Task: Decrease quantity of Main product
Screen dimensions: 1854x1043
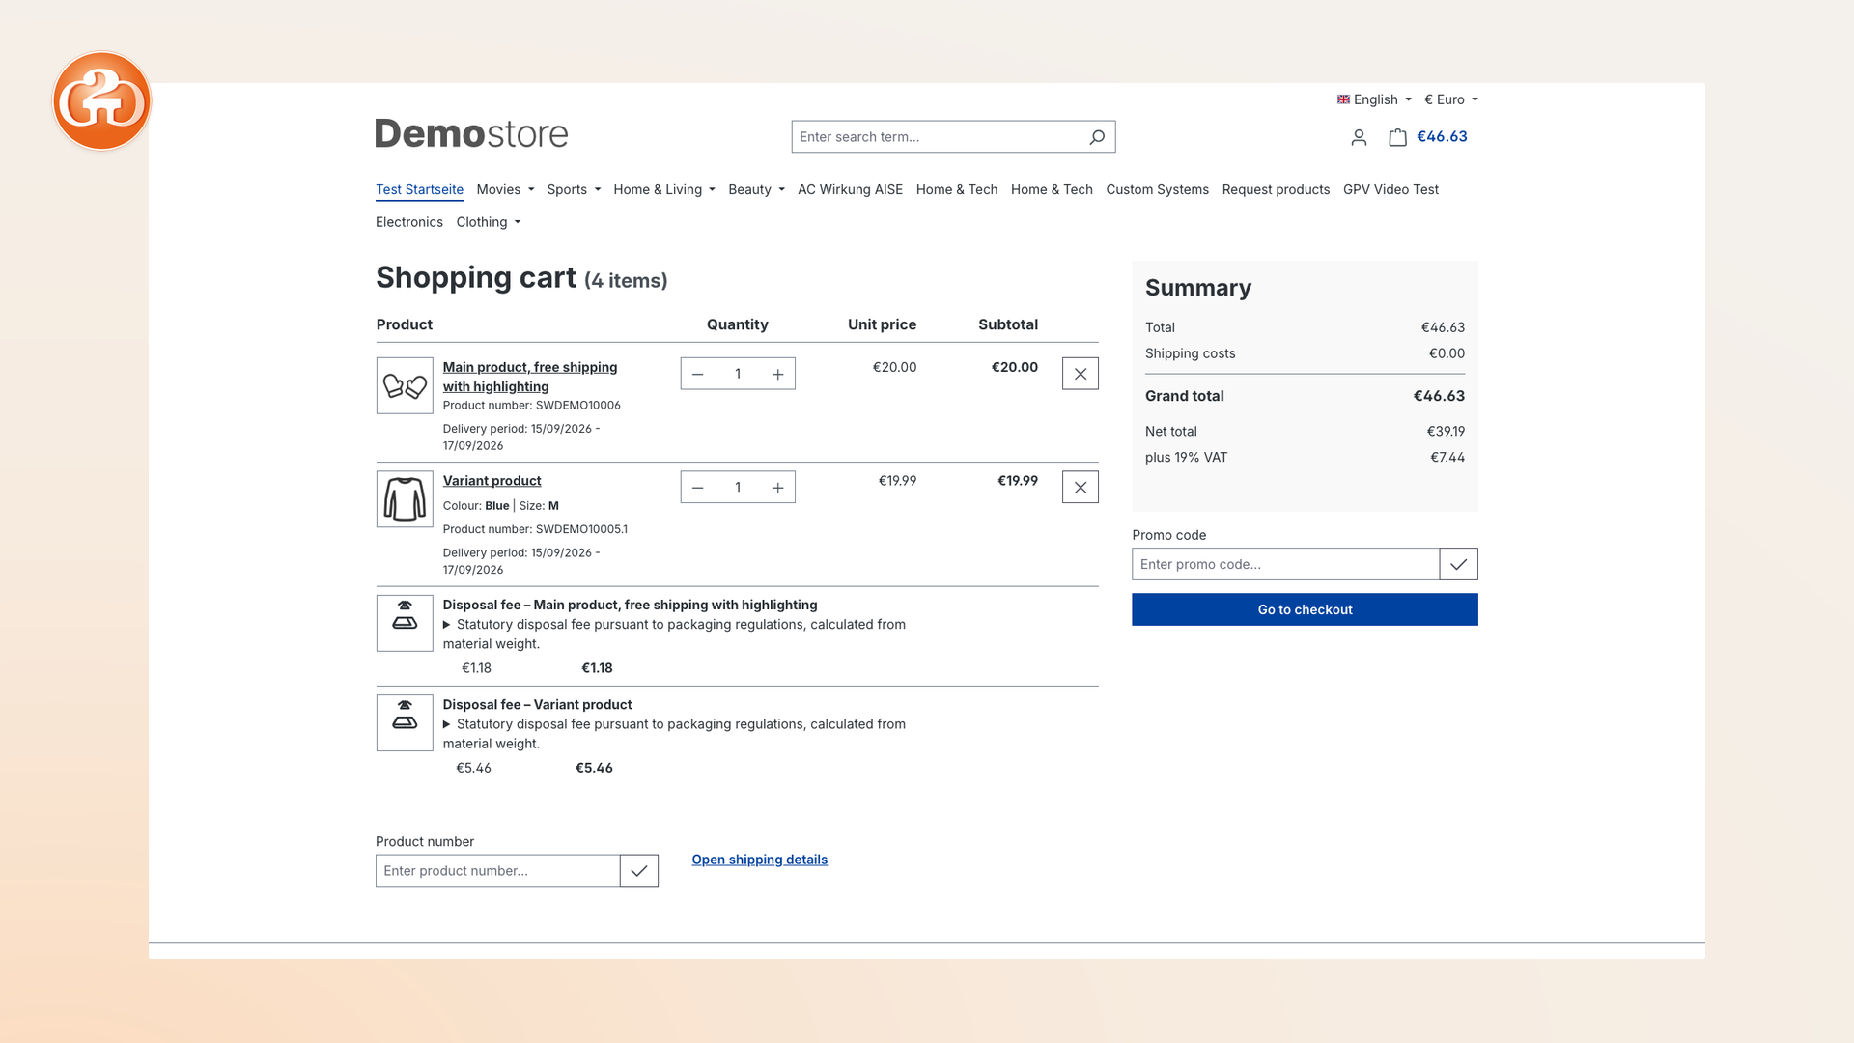Action: [698, 374]
